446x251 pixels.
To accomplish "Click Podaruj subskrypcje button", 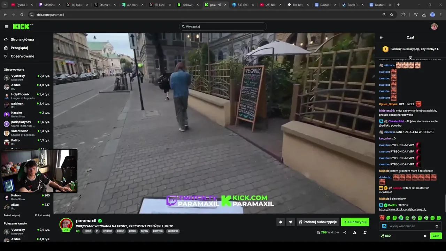I will [318, 222].
